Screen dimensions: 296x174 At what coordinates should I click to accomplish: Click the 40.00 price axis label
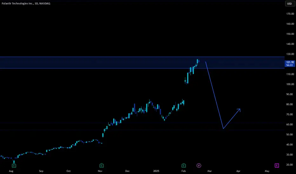coord(290,145)
